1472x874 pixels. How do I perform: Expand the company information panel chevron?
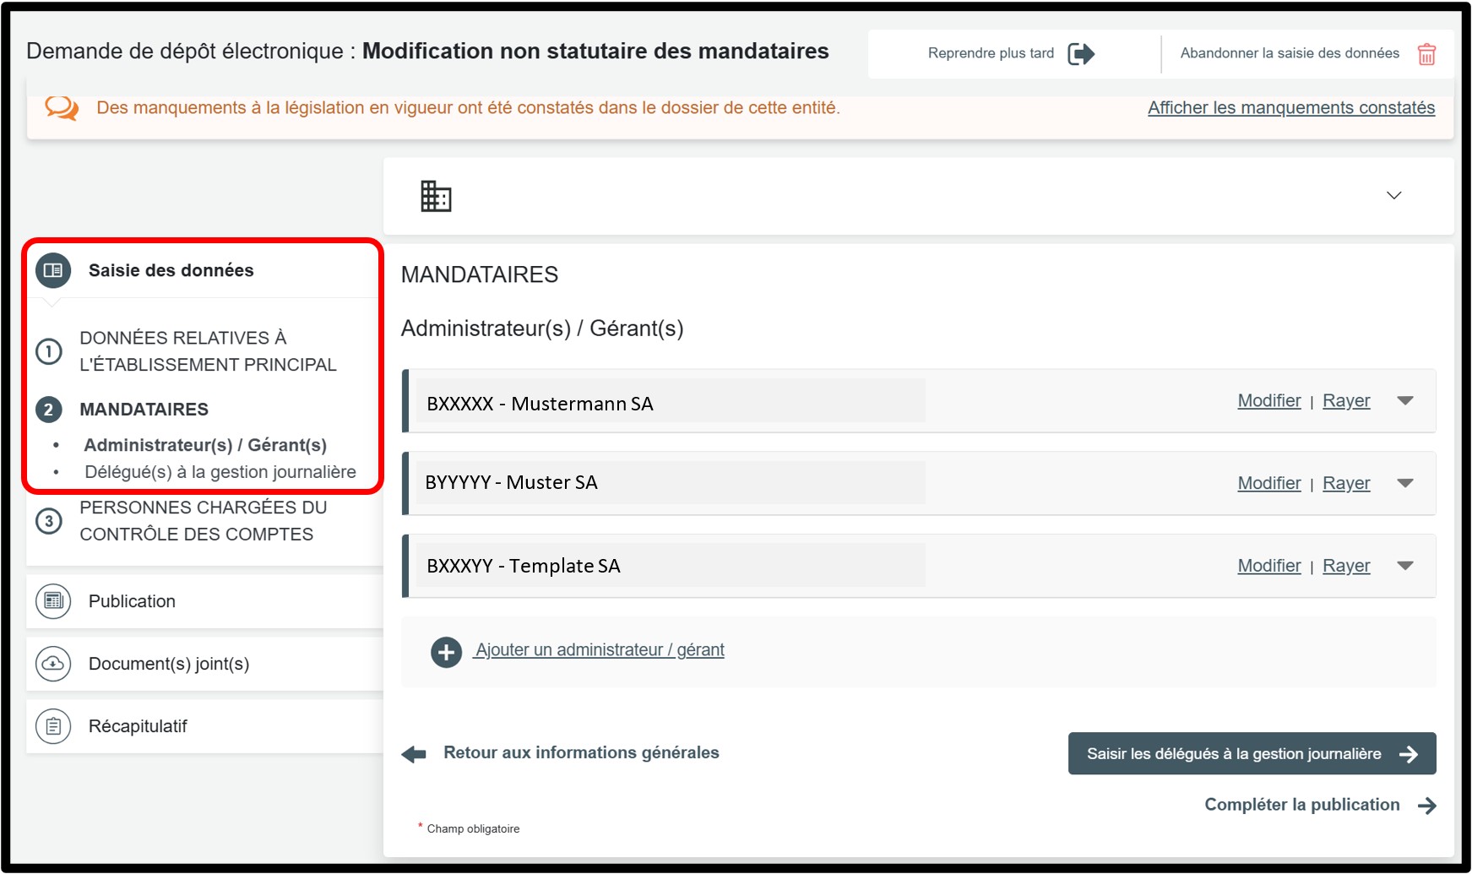[x=1393, y=196]
